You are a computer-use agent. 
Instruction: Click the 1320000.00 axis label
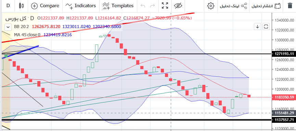[285, 30]
